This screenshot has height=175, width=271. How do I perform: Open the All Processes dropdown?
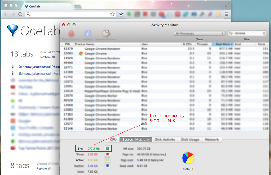point(199,34)
